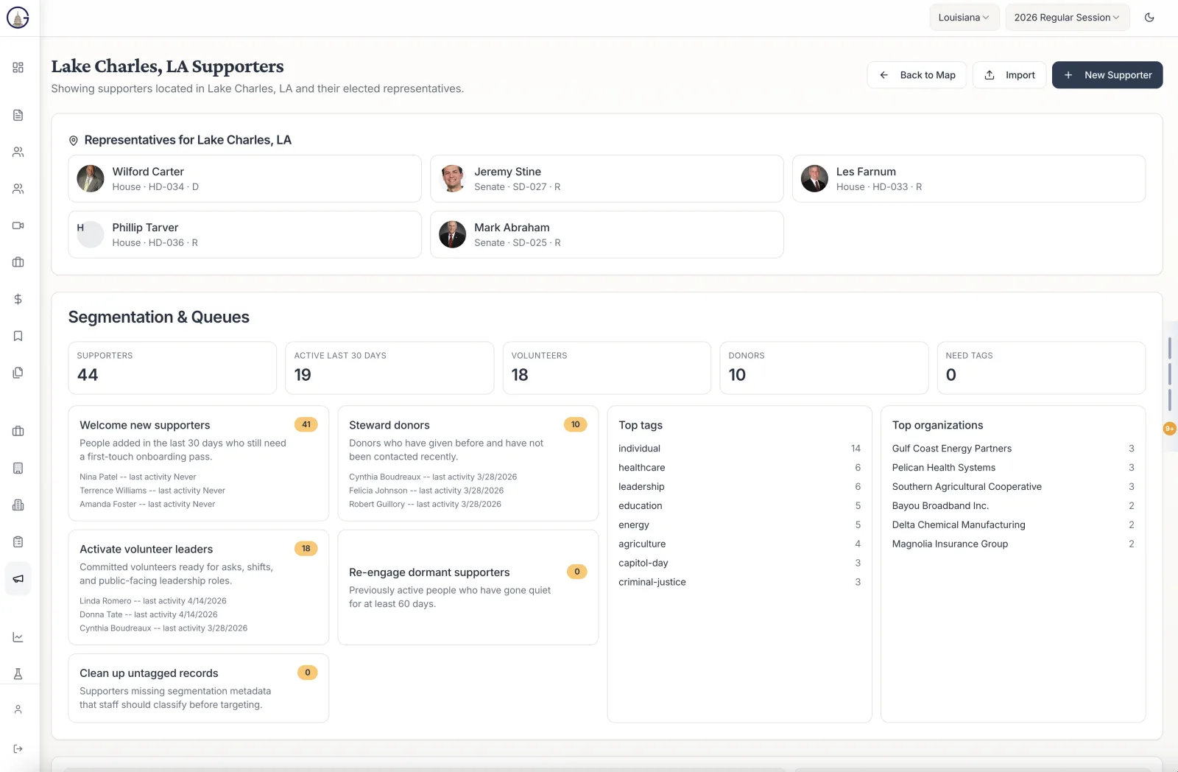Image resolution: width=1178 pixels, height=772 pixels.
Task: Go Back to Map
Action: [917, 75]
